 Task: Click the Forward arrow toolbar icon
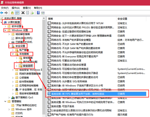(6, 13)
